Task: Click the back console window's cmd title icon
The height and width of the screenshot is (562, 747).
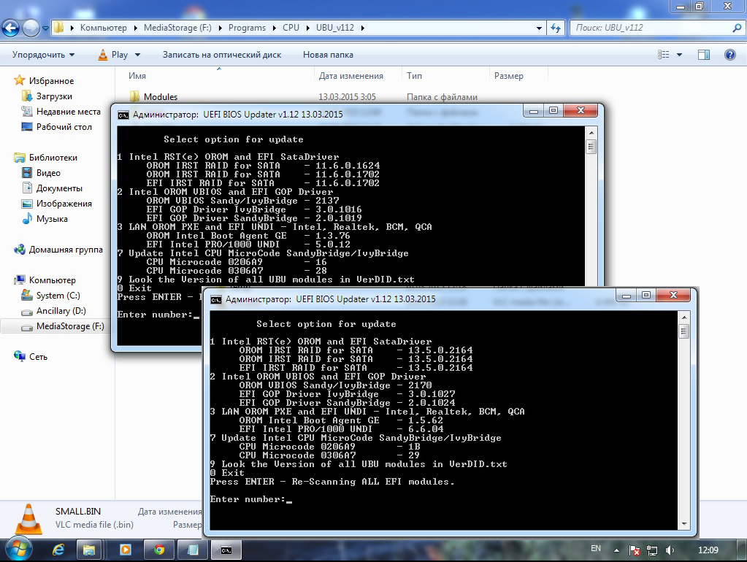Action: (x=123, y=115)
